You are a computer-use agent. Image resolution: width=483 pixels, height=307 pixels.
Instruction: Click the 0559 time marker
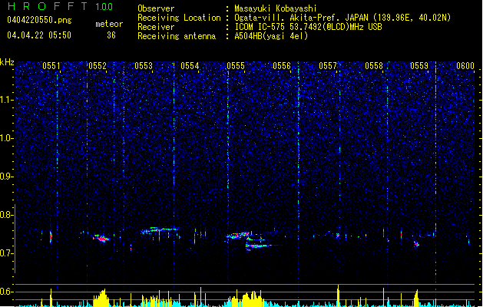(419, 66)
